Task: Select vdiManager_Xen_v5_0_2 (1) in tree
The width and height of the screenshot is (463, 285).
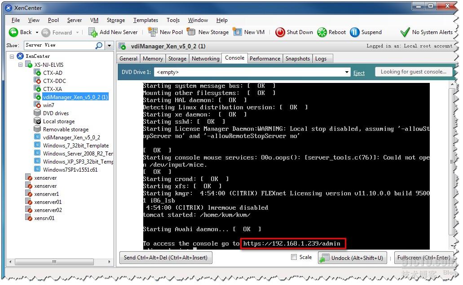Action: (75, 97)
